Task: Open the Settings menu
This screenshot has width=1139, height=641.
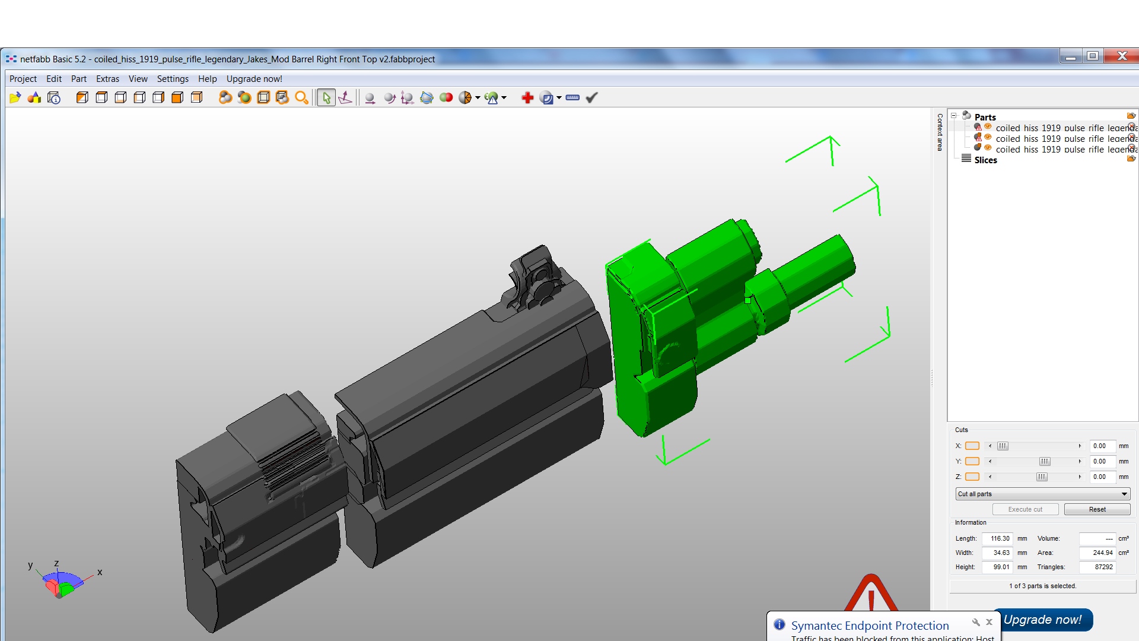Action: pyautogui.click(x=173, y=79)
